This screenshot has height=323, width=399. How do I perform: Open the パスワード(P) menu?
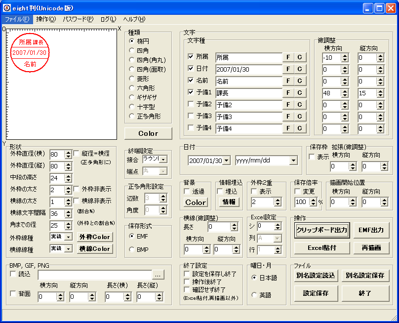78,19
